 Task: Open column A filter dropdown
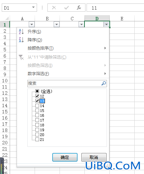(x=31, y=24)
